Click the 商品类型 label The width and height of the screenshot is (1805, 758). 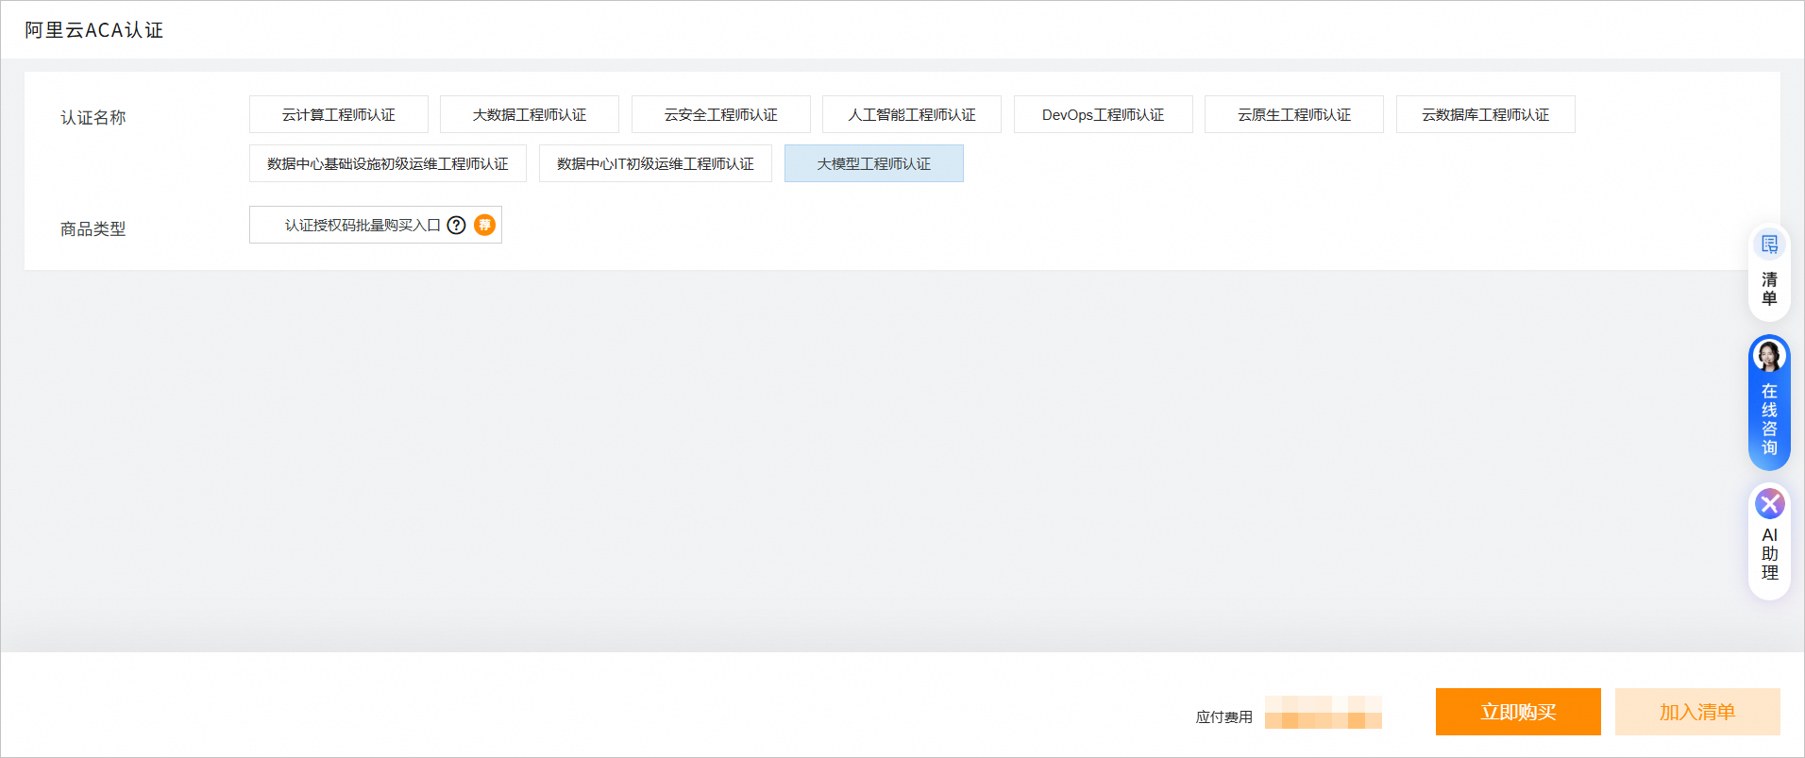[93, 228]
